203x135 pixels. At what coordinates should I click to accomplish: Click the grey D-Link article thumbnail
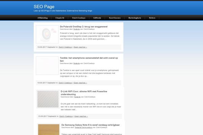point(48,99)
